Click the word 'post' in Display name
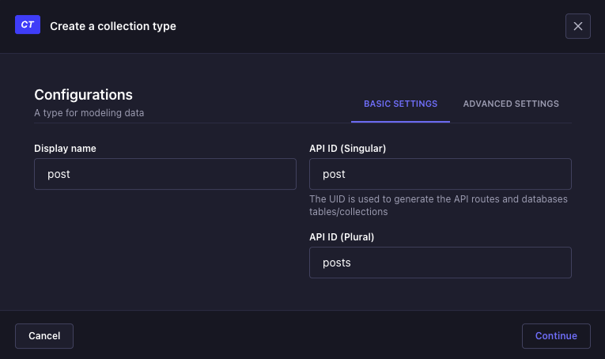Viewport: 605px width, 359px height. click(x=59, y=174)
